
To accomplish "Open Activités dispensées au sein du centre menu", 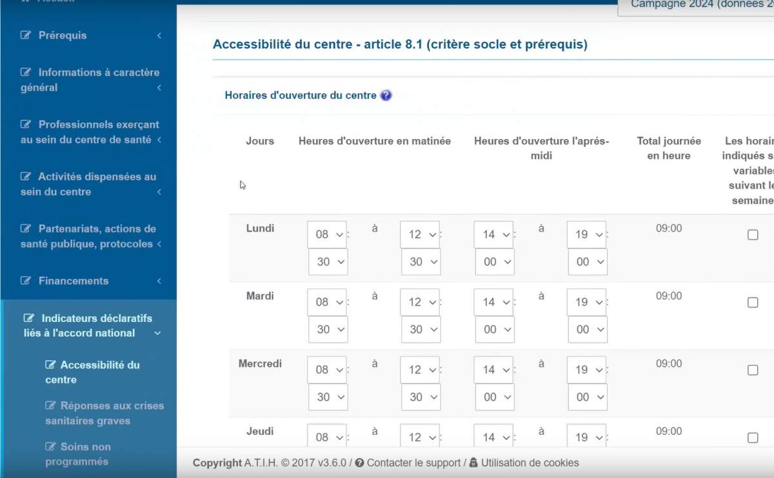I will (x=90, y=184).
